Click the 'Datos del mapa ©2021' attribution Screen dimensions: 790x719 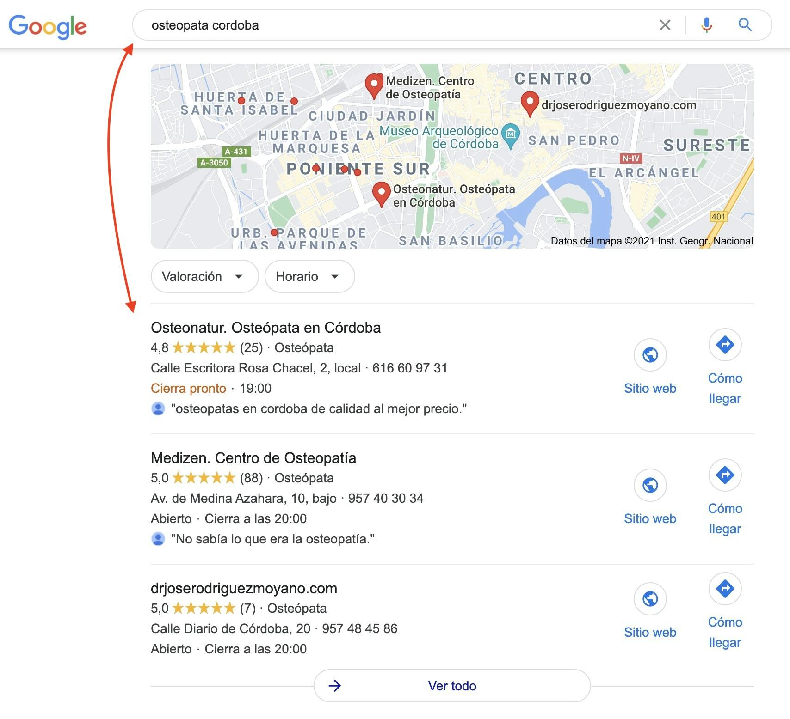click(652, 241)
